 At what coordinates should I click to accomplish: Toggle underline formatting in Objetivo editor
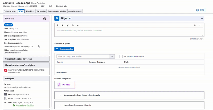click(x=68, y=25)
